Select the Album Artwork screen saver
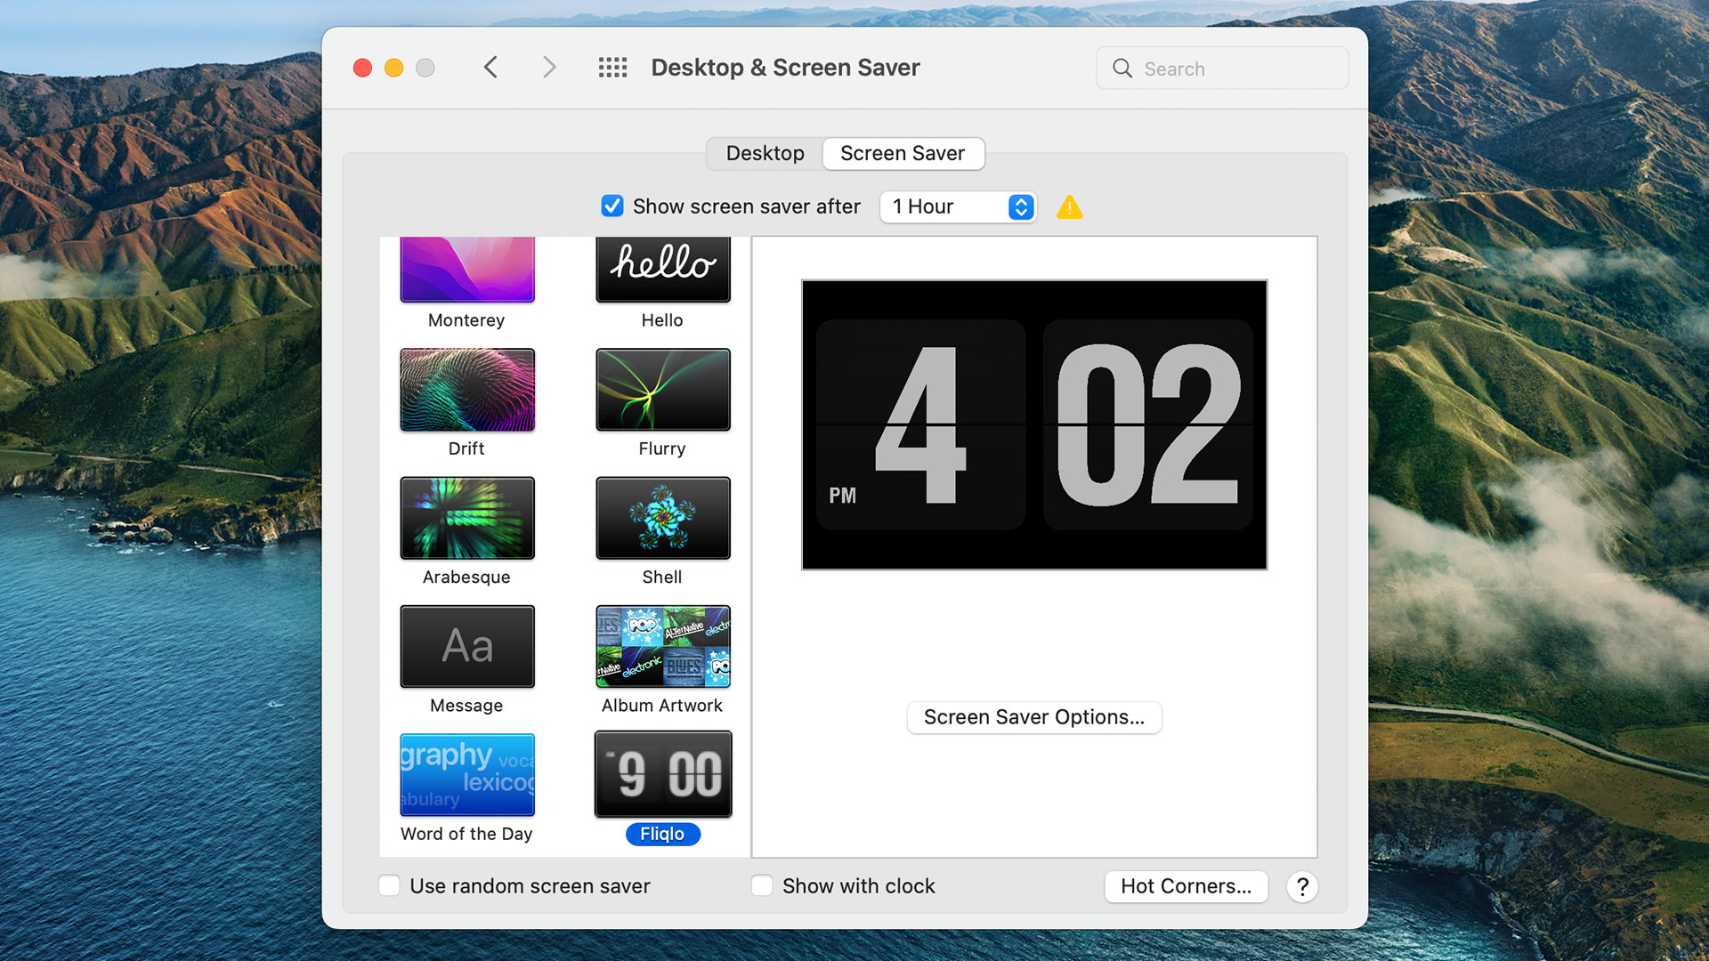This screenshot has width=1709, height=961. click(662, 647)
